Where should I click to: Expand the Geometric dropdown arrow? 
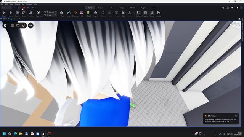41,13
